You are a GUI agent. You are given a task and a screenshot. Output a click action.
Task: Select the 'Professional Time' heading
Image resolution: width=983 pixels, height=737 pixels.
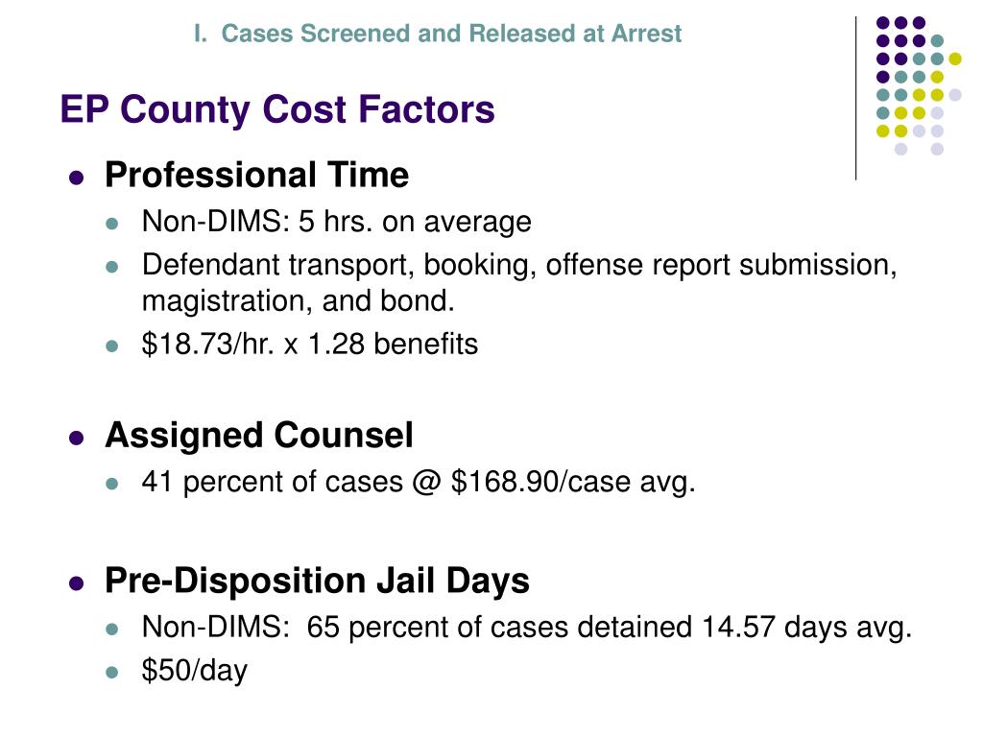point(256,175)
